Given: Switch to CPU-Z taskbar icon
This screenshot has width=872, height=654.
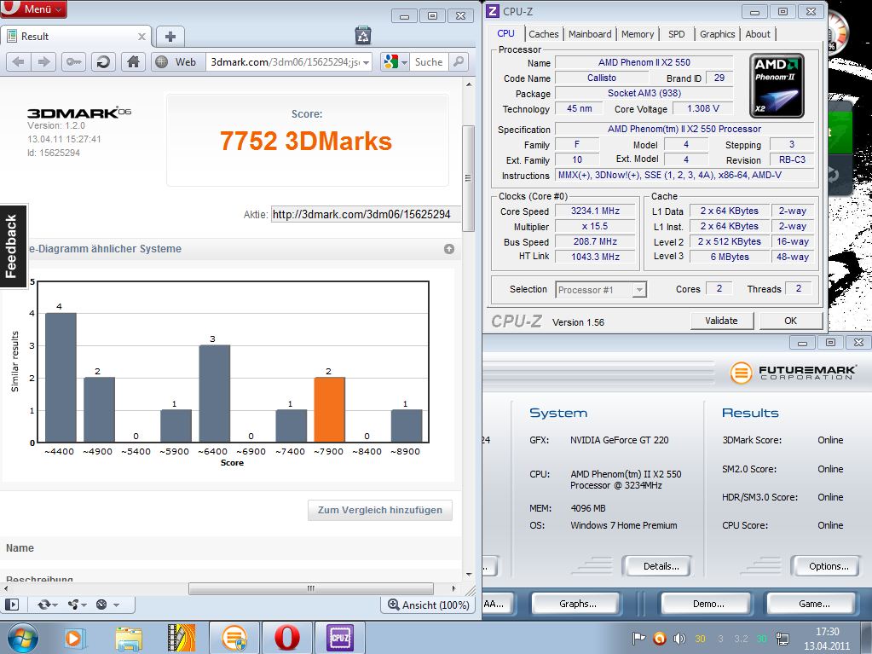Looking at the screenshot, I should coord(340,638).
